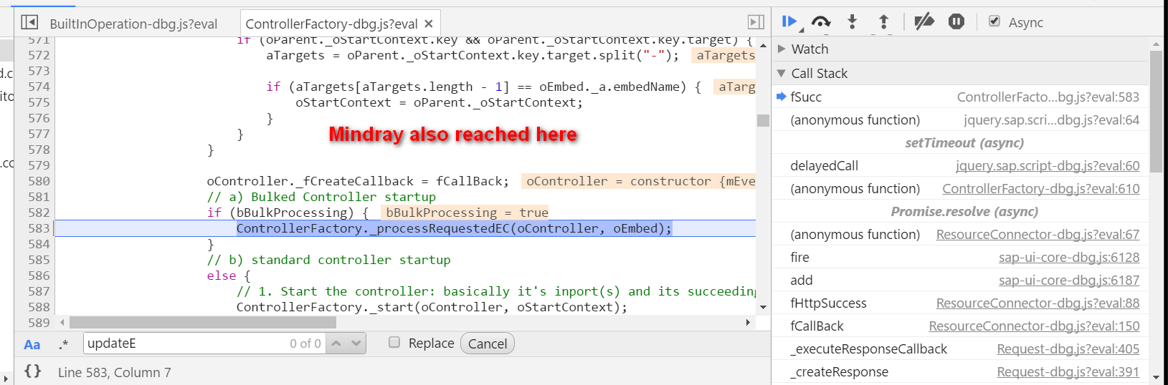Hide the debugger sidebar icon
Viewport: 1168px width, 385px height.
pyautogui.click(x=756, y=23)
